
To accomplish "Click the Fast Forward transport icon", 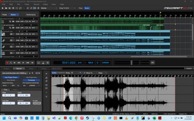I will [28, 62].
